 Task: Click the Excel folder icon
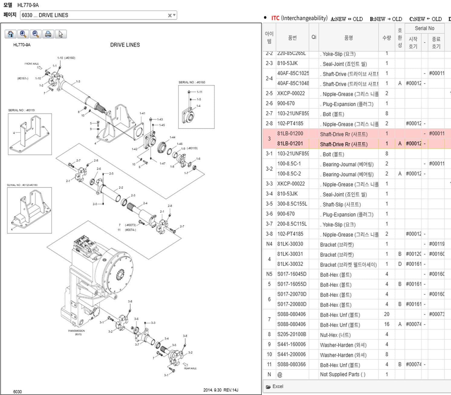point(268,387)
